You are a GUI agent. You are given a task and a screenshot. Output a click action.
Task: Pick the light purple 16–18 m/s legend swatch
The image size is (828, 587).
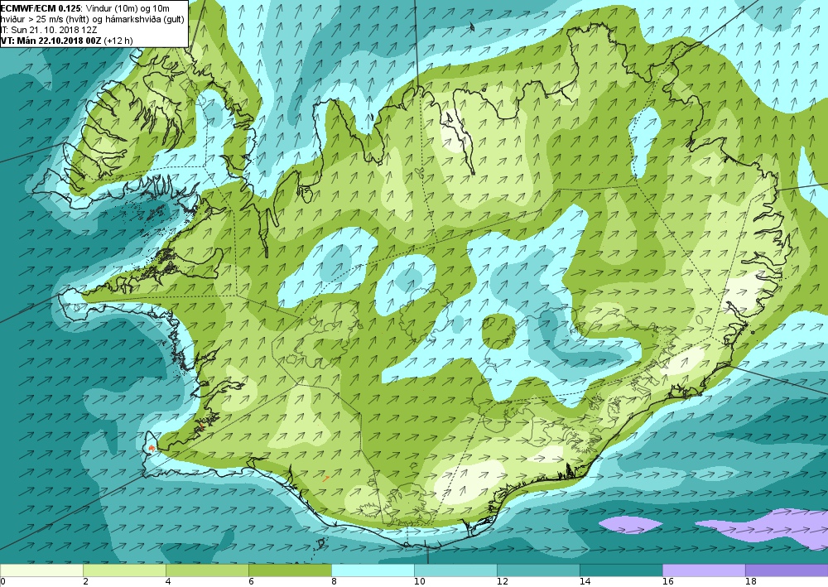point(704,570)
